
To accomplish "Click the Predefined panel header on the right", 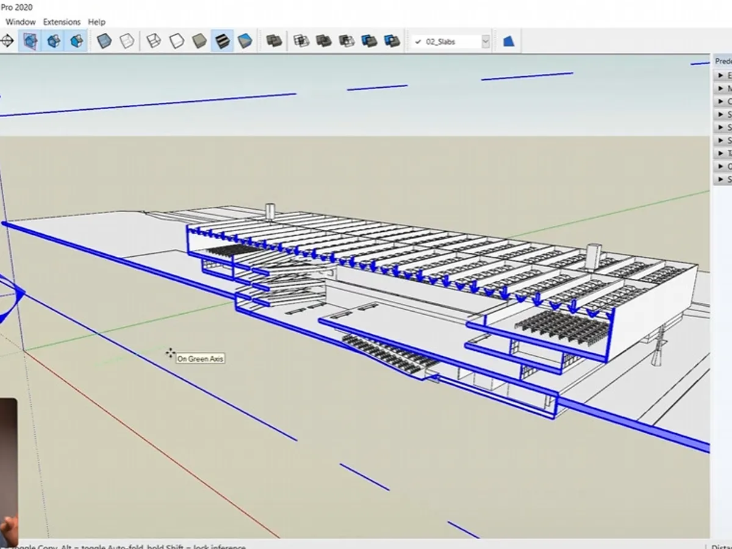I will (x=723, y=61).
